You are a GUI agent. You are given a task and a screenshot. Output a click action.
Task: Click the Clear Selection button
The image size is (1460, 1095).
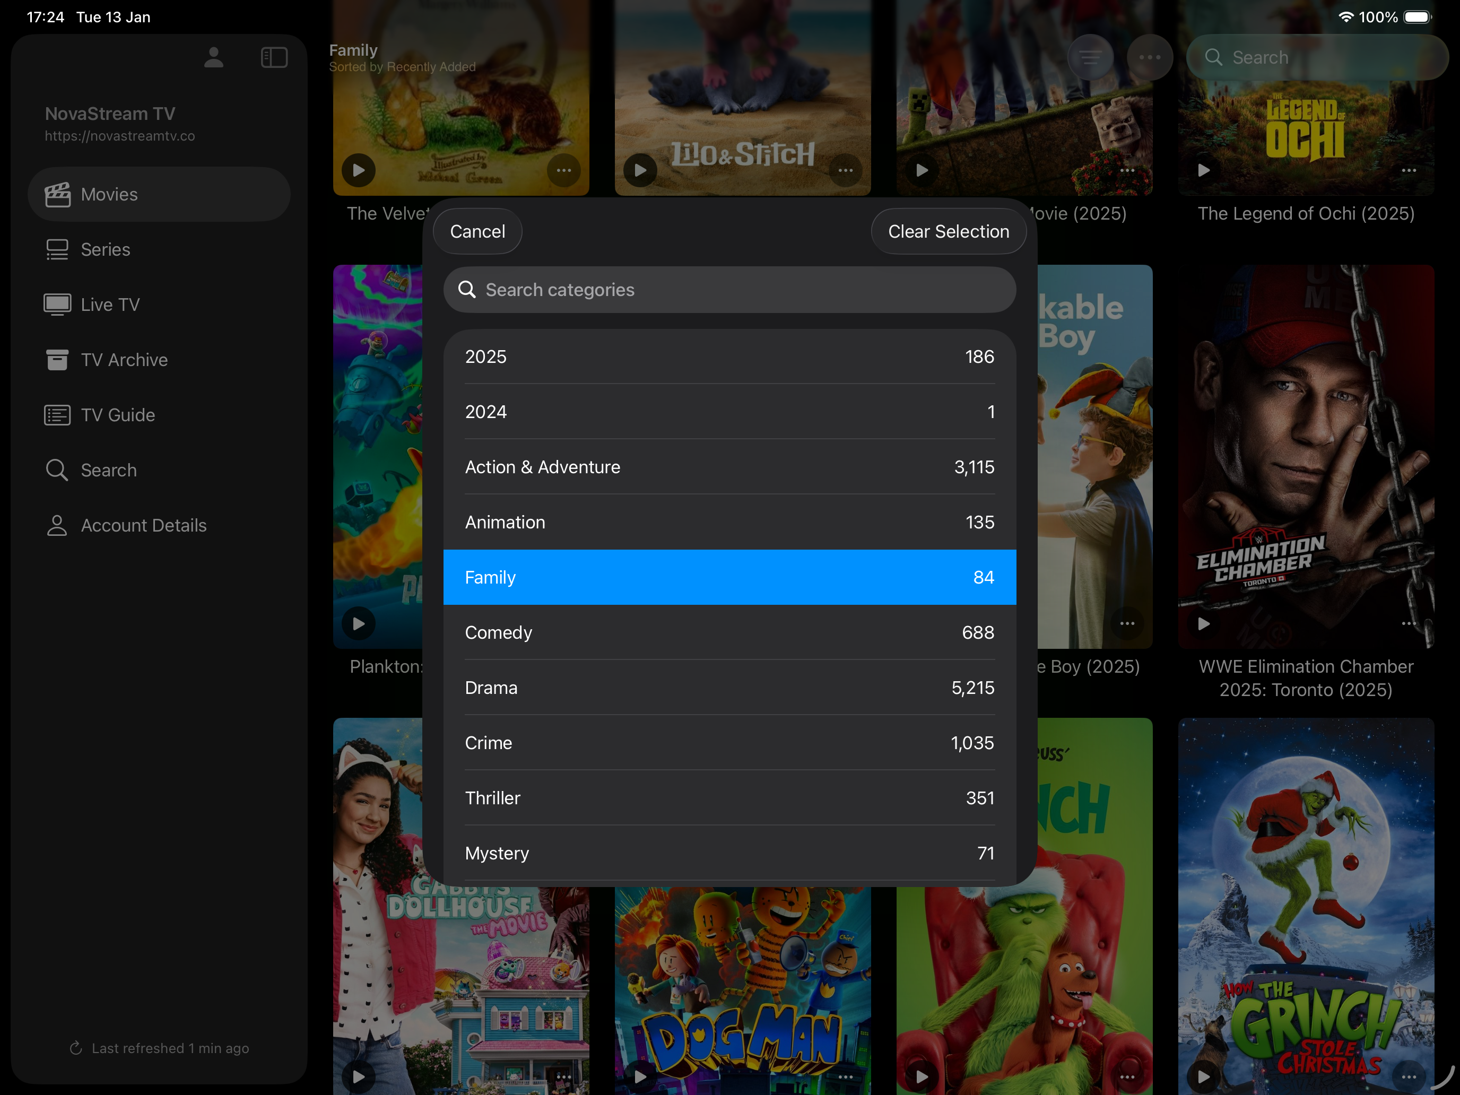pyautogui.click(x=949, y=232)
